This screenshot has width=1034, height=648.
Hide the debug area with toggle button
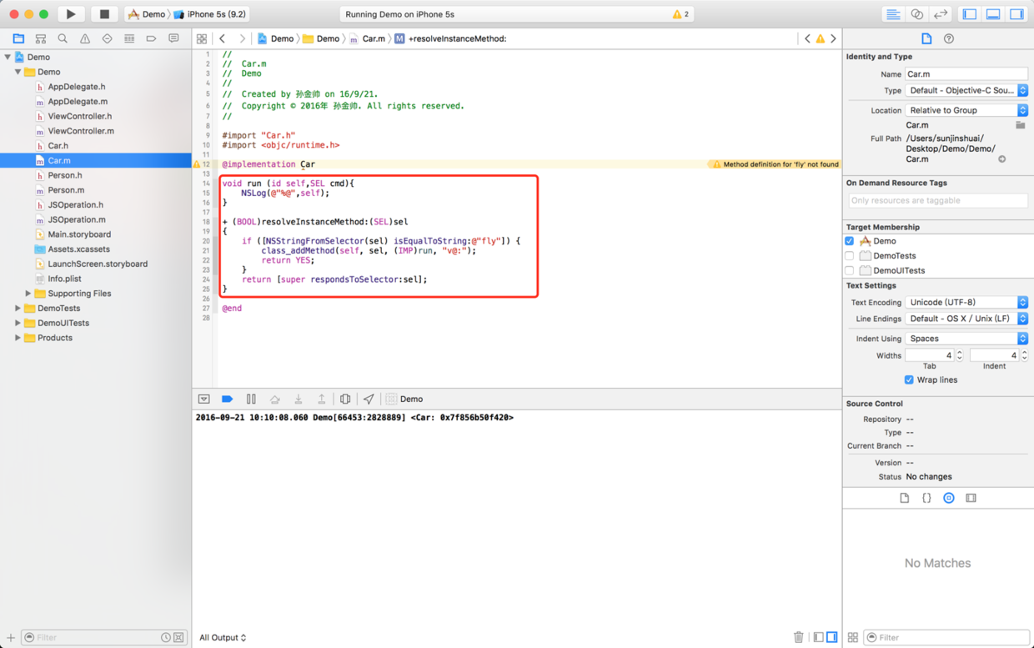tap(203, 399)
